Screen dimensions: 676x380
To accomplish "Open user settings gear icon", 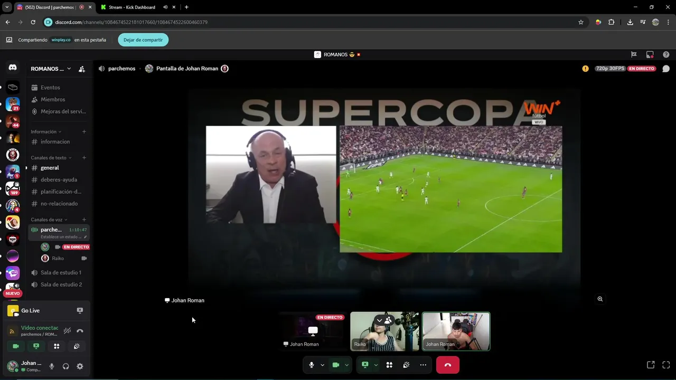I will click(80, 366).
